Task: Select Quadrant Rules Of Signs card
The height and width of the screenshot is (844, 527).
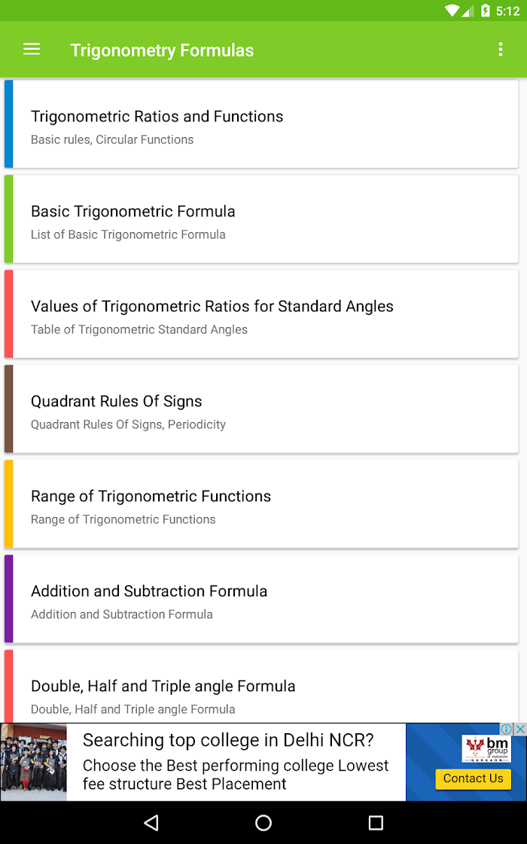Action: click(261, 409)
